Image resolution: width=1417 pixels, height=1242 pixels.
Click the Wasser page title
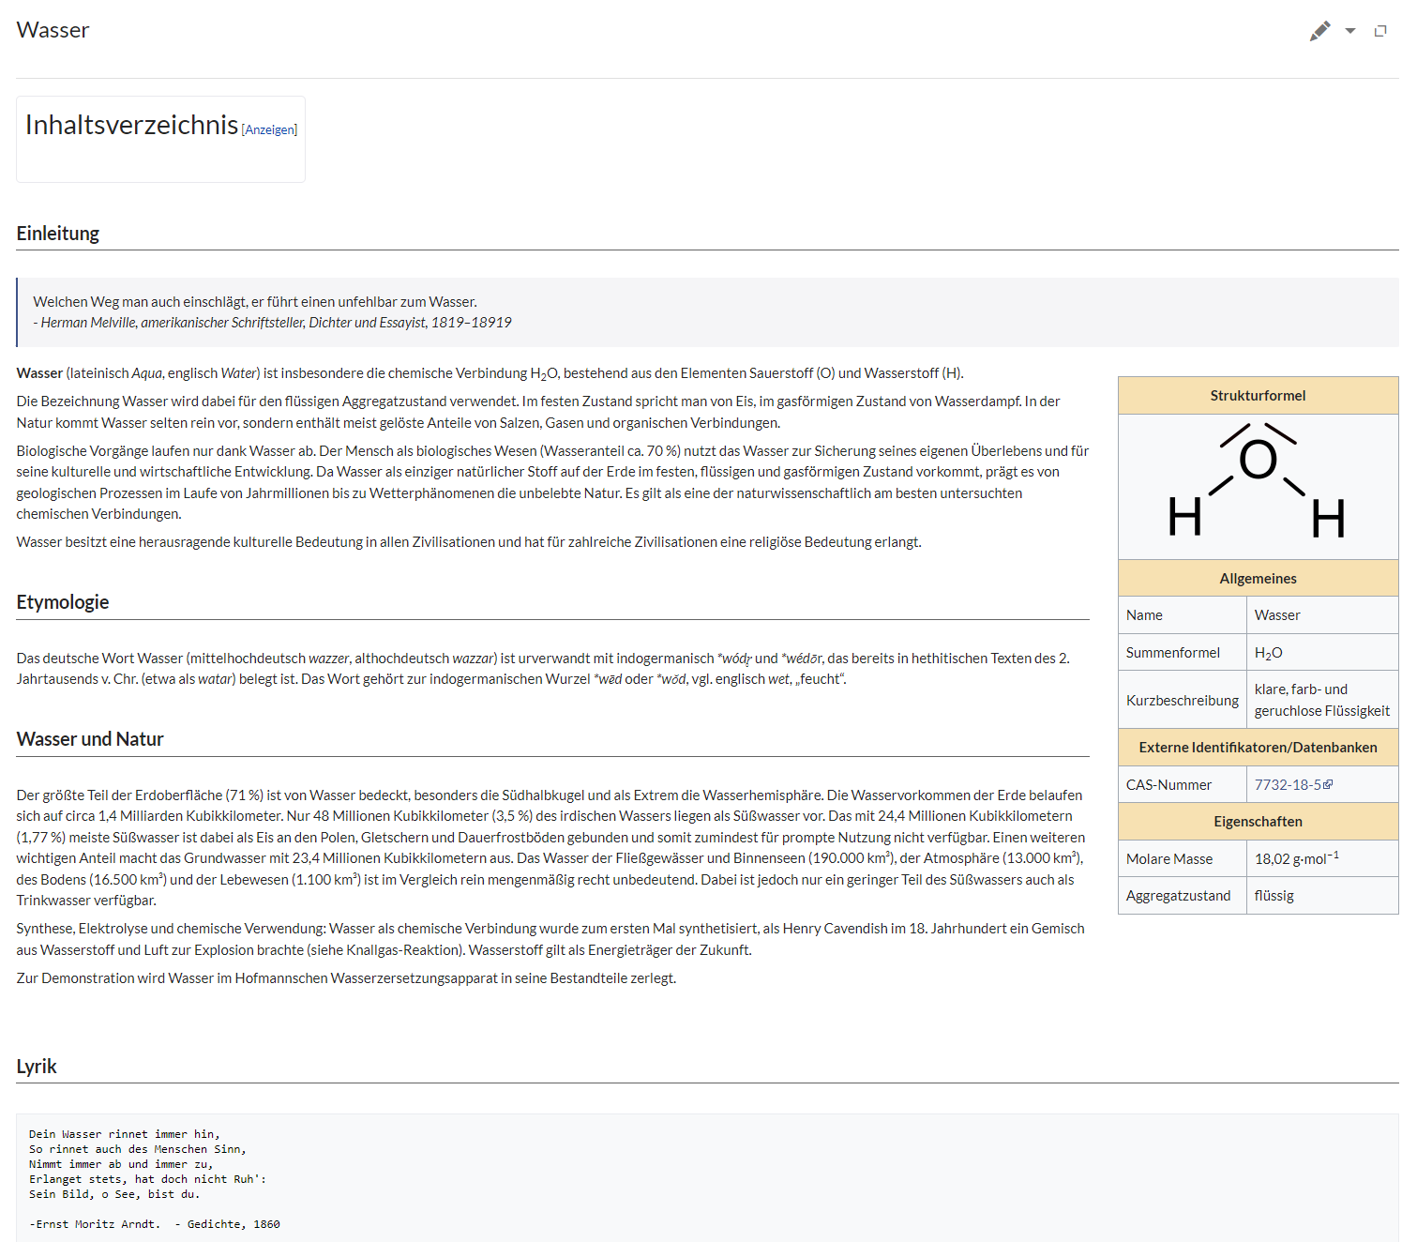(53, 30)
